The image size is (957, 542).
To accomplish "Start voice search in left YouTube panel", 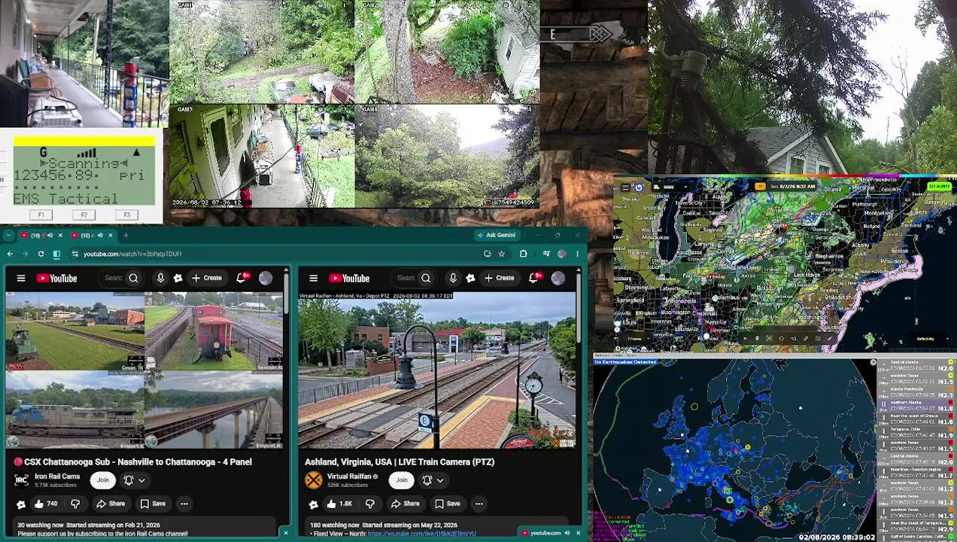I will [x=160, y=279].
